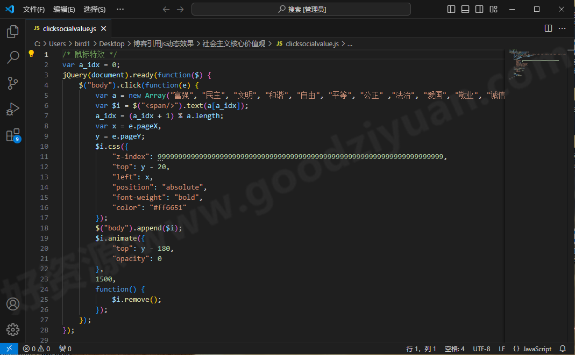The image size is (575, 355).
Task: Collapse the jQuery function fold on line 3
Action: [x=56, y=75]
